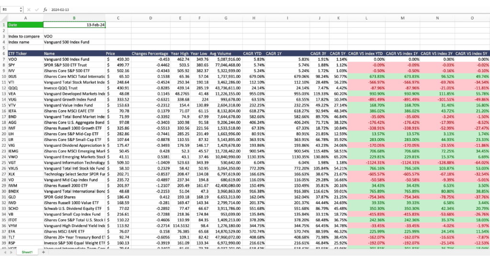
Task: Select column C header
Action: [x=118, y=18]
